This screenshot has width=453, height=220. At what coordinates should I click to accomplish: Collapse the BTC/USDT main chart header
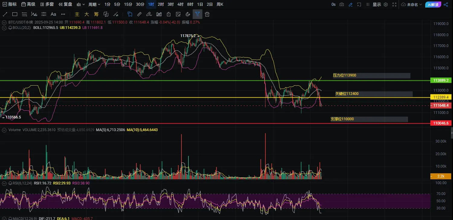pos(4,22)
